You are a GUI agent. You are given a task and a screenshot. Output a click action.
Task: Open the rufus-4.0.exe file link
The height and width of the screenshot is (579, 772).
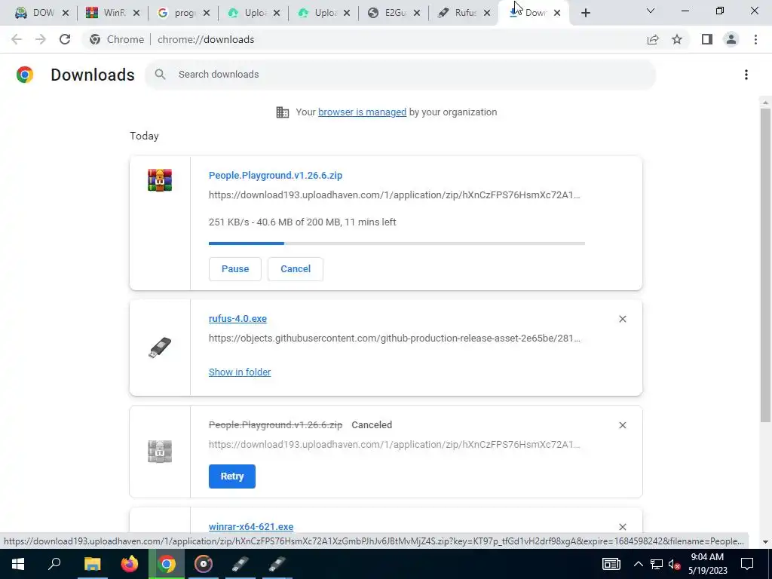pos(237,319)
